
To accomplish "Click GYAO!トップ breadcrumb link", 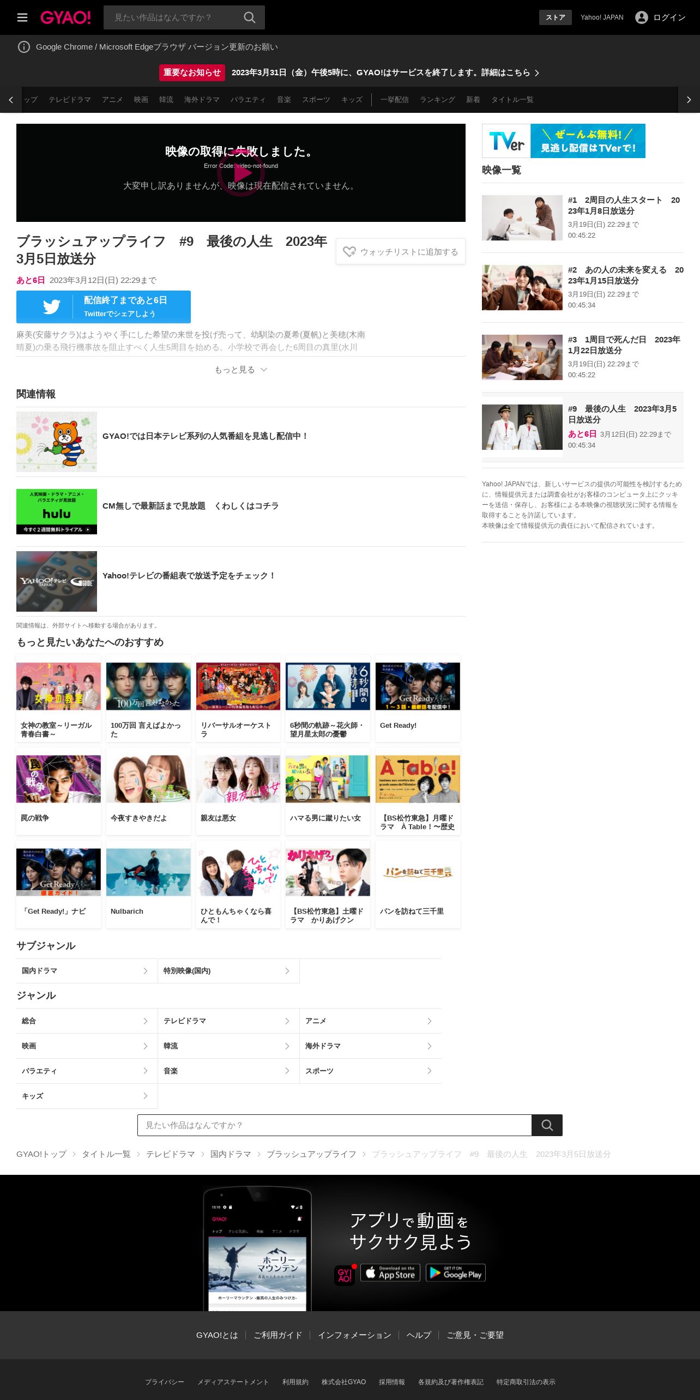I will (x=41, y=1154).
